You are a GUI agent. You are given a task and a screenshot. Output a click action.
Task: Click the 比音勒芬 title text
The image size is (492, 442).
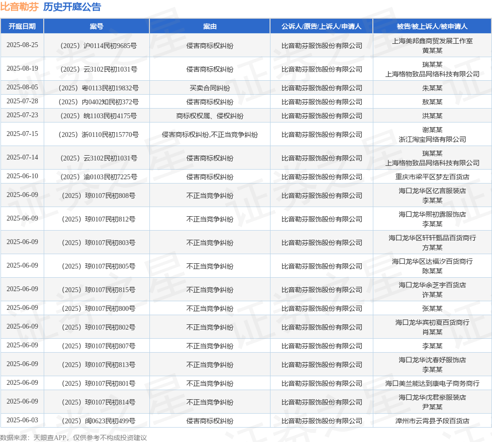19,7
